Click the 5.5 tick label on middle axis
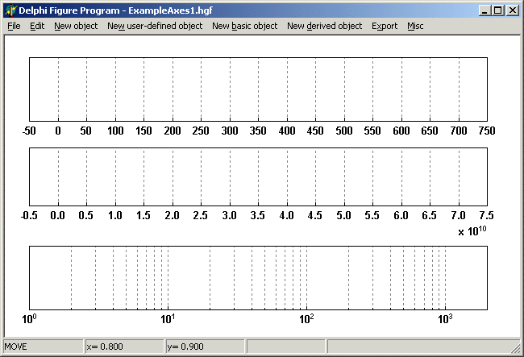Screen dimensions: 524x357 point(372,215)
